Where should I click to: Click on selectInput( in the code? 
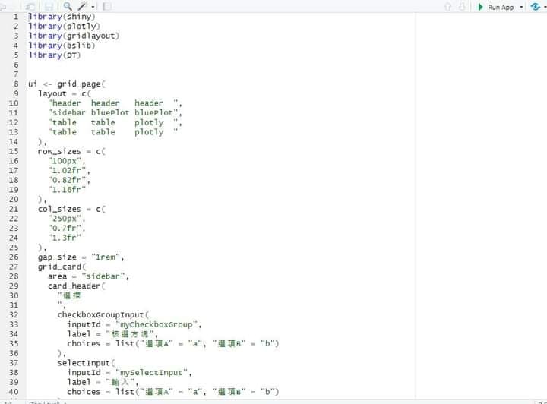click(84, 363)
